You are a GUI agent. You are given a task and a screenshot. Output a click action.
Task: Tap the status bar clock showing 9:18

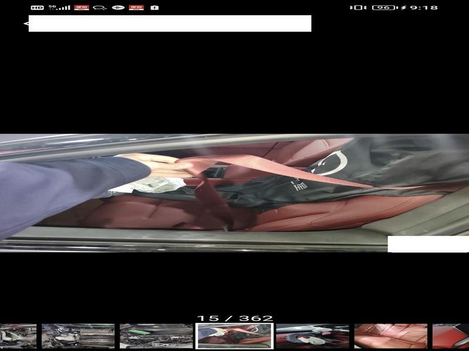point(424,8)
